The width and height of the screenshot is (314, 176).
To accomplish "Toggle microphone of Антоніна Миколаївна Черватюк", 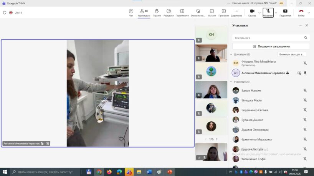I will tap(305, 73).
